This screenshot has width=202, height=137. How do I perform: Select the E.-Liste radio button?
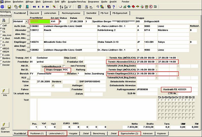pyautogui.click(x=1, y=55)
